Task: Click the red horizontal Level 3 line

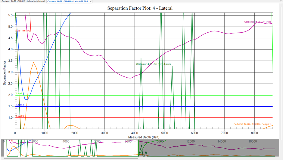Action: tap(211, 118)
